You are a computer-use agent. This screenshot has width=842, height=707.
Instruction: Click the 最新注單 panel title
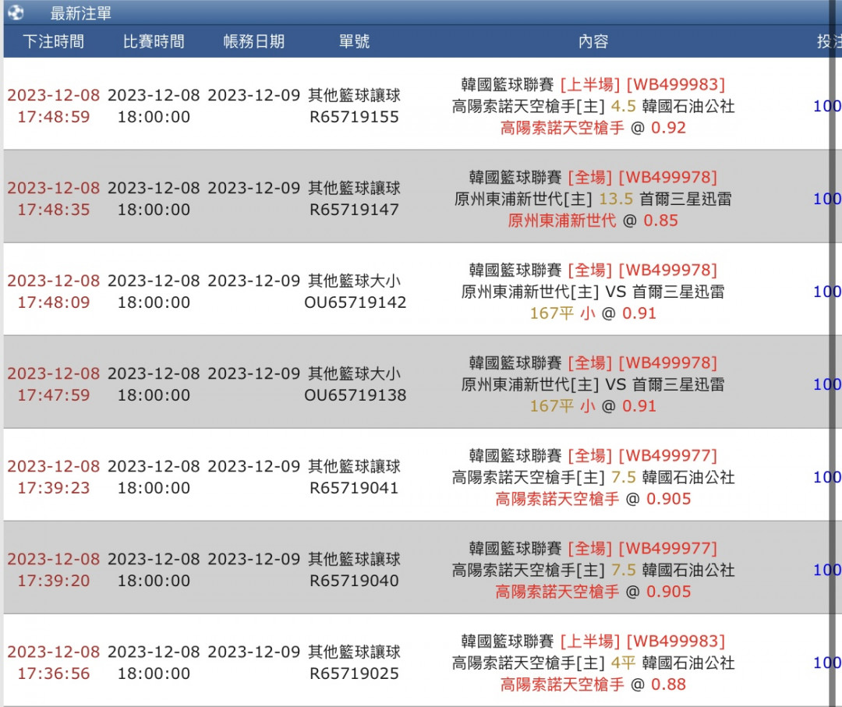[80, 13]
